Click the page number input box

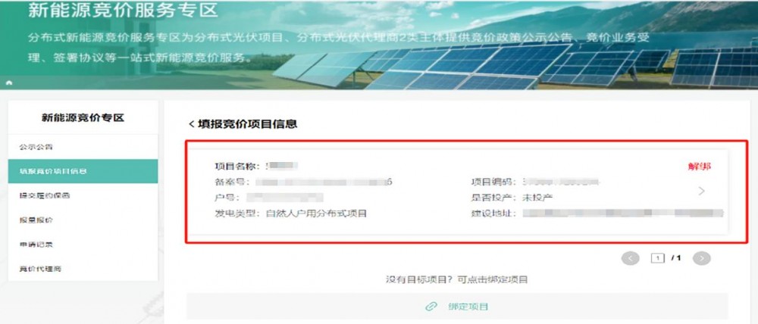pyautogui.click(x=658, y=258)
